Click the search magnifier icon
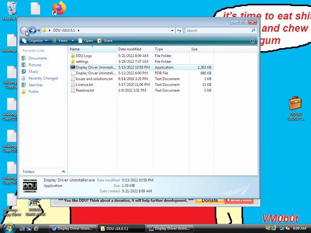 253,30
